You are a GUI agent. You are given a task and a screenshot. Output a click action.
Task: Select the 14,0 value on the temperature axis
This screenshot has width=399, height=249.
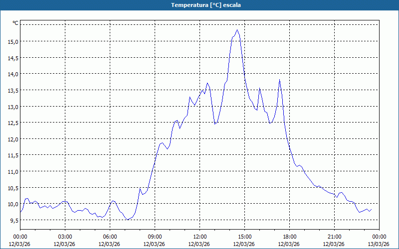[x=12, y=74]
